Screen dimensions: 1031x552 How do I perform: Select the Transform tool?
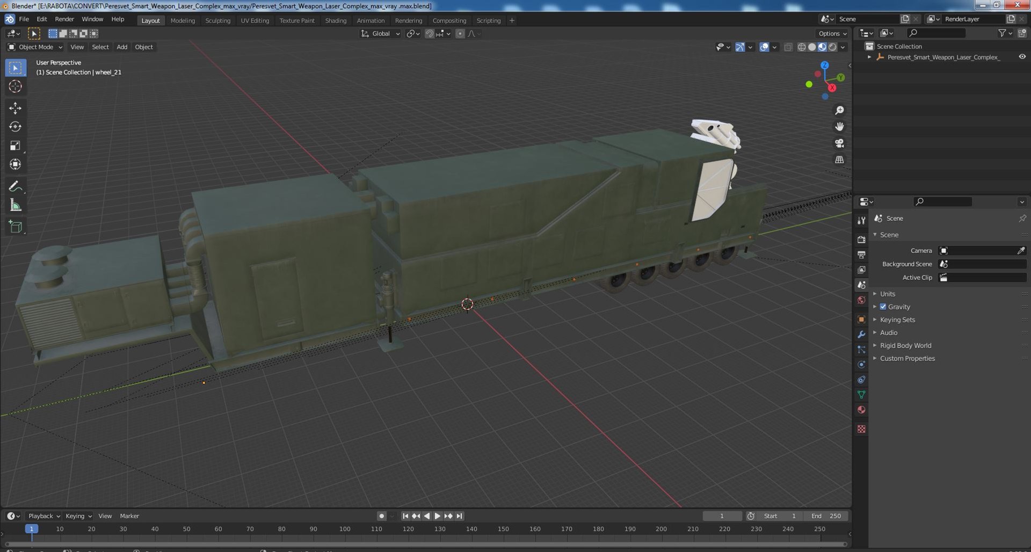(x=16, y=164)
